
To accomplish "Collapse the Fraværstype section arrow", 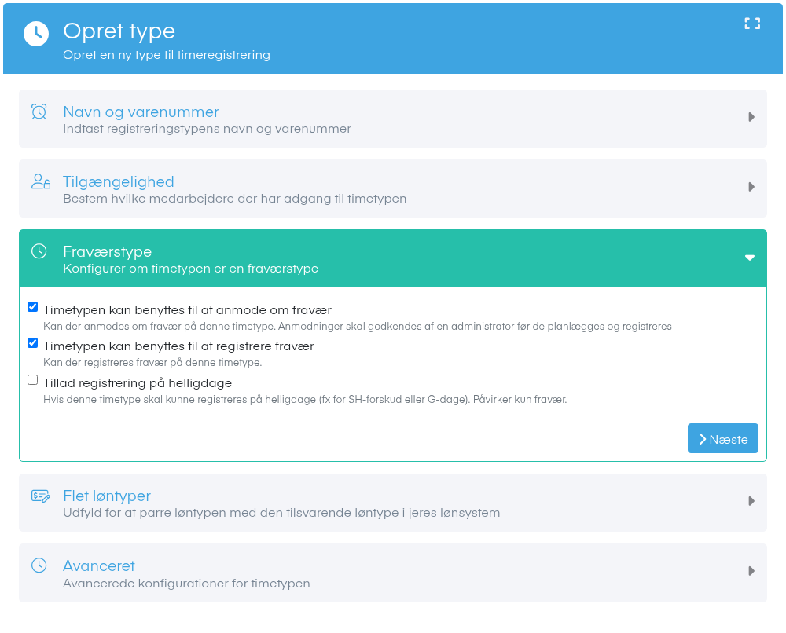I will (x=749, y=258).
